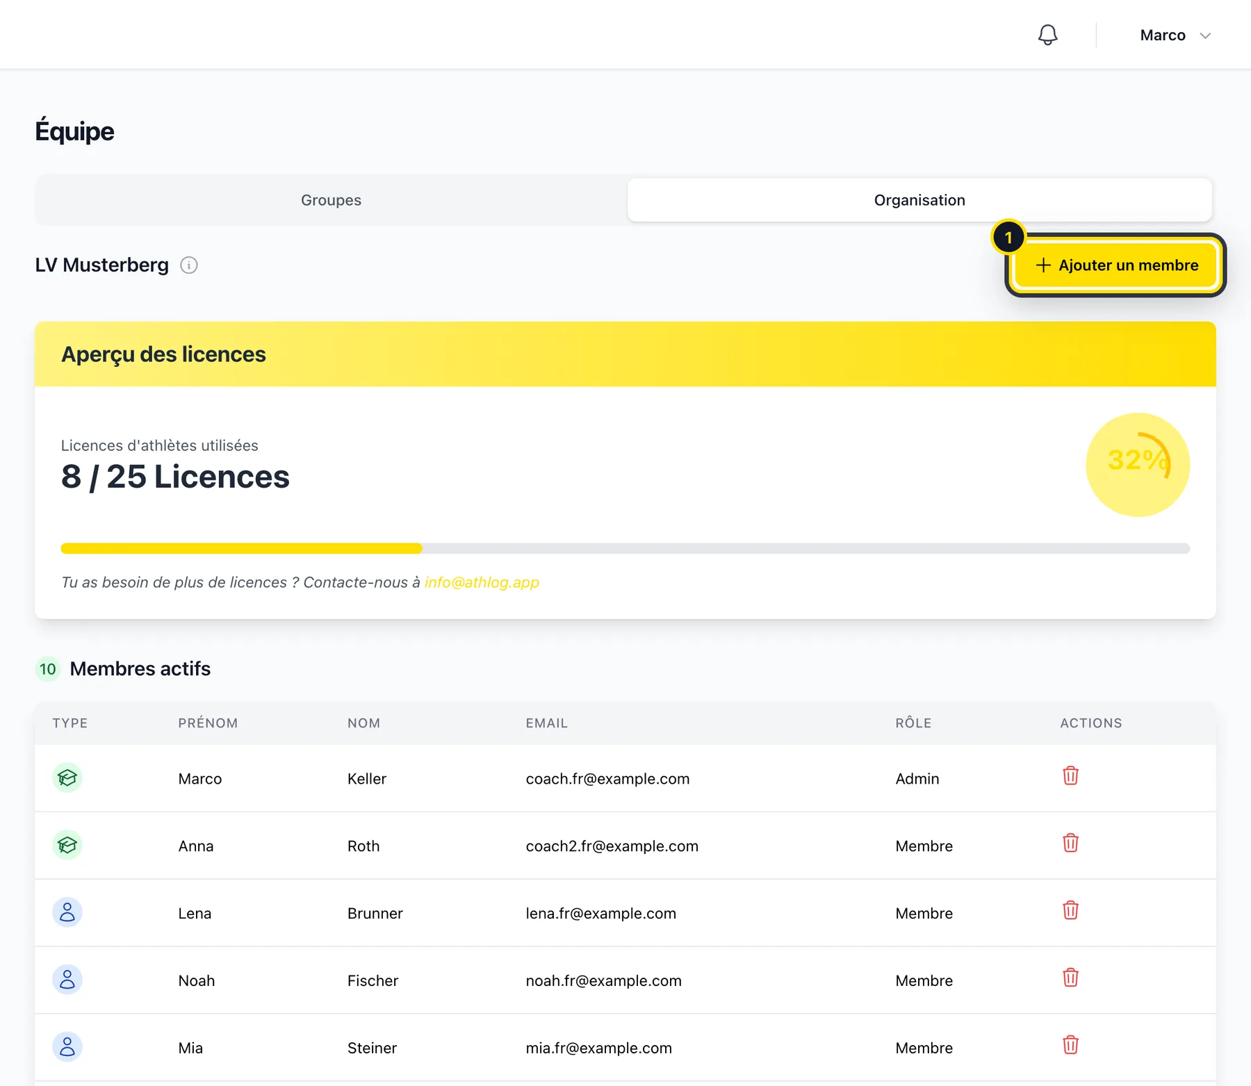Click the EMAIL column header
The height and width of the screenshot is (1086, 1251).
547,723
